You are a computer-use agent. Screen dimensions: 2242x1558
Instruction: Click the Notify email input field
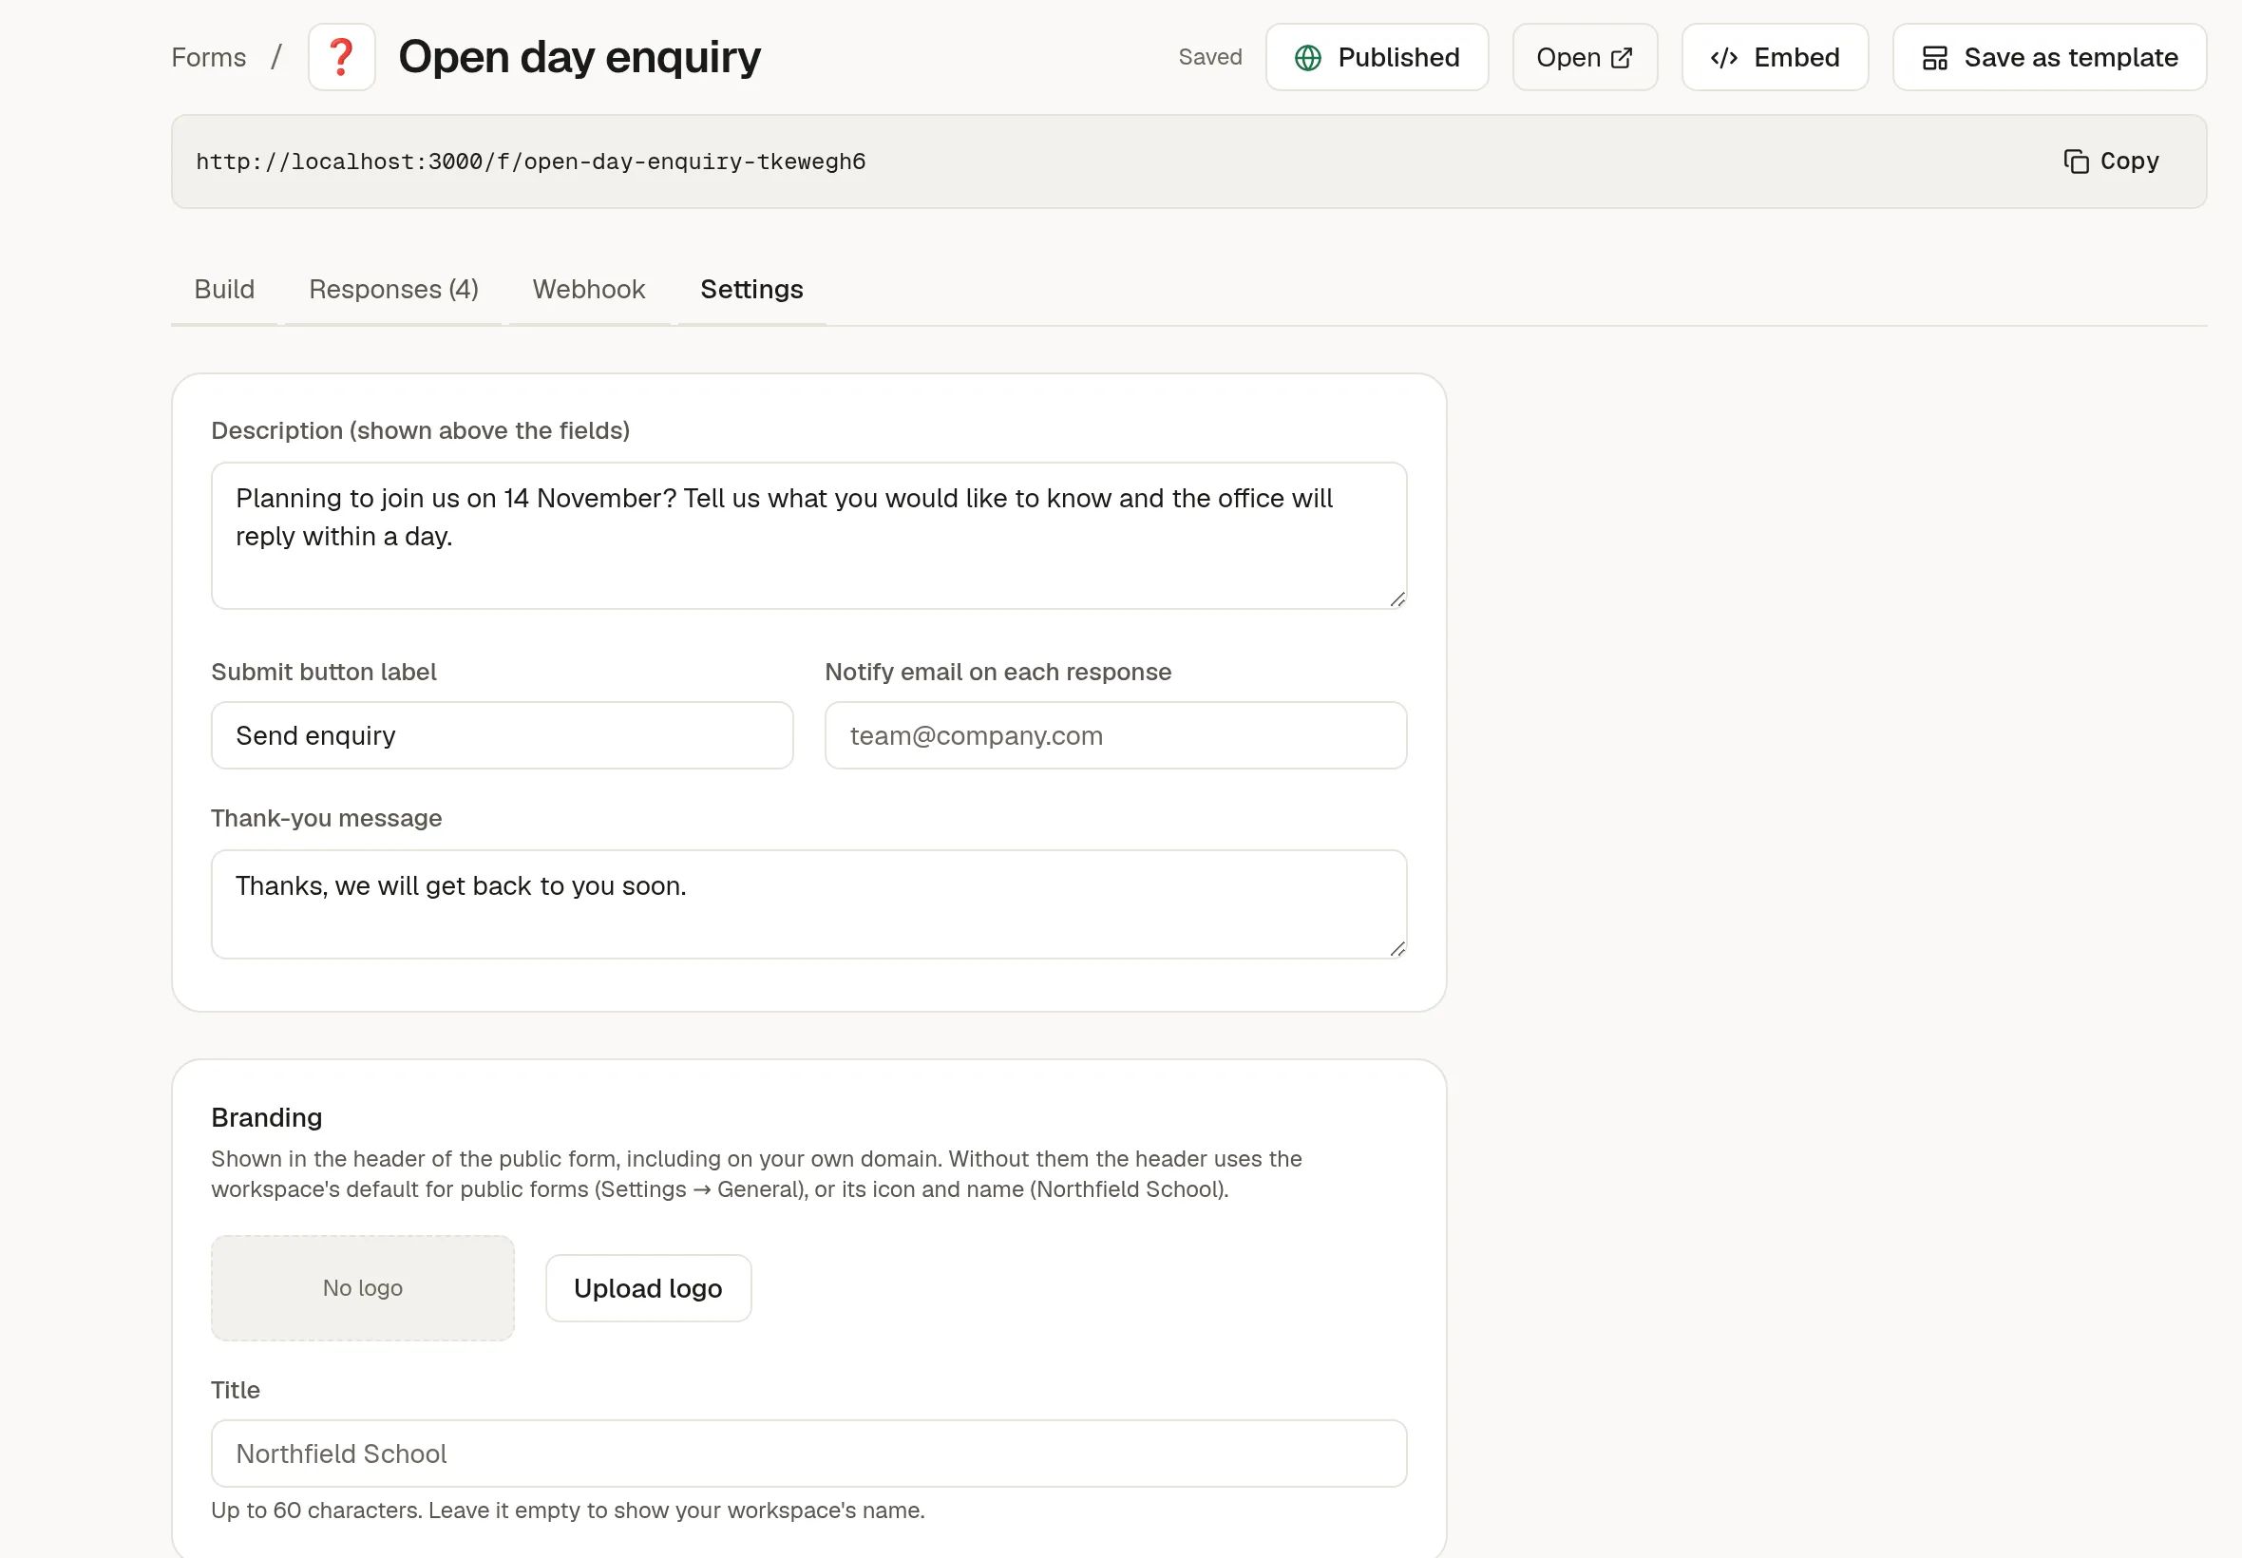coord(1115,735)
